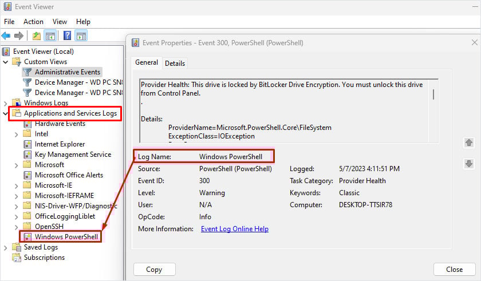Screen dimensions: 481x281
Task: Click the Saved Logs folder icon
Action: point(17,247)
